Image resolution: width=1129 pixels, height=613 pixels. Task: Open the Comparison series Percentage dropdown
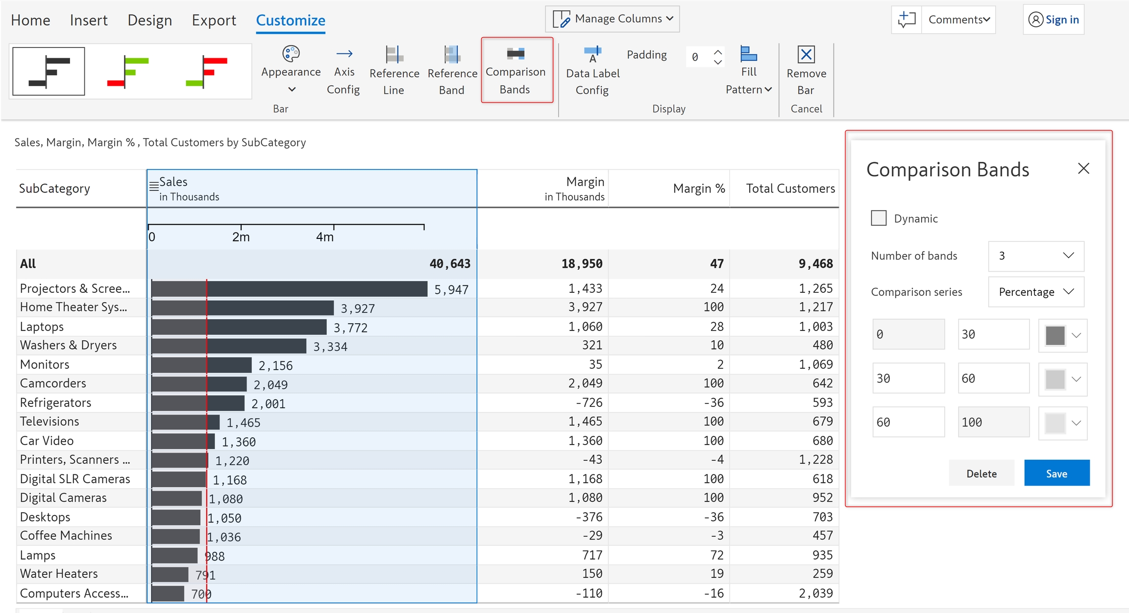(x=1036, y=292)
